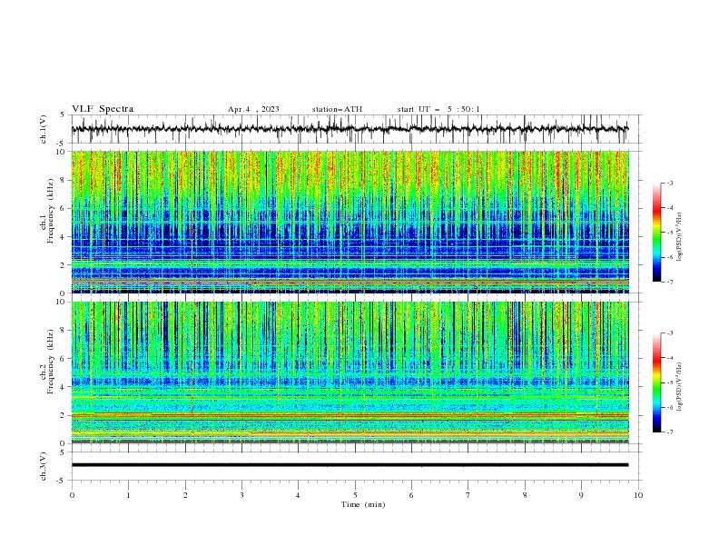
Task: Click the ch.2 spectrogram color bar
Action: tap(657, 382)
